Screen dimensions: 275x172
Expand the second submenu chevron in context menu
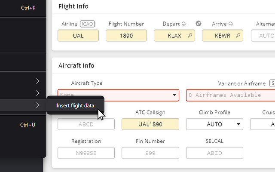pyautogui.click(x=38, y=93)
